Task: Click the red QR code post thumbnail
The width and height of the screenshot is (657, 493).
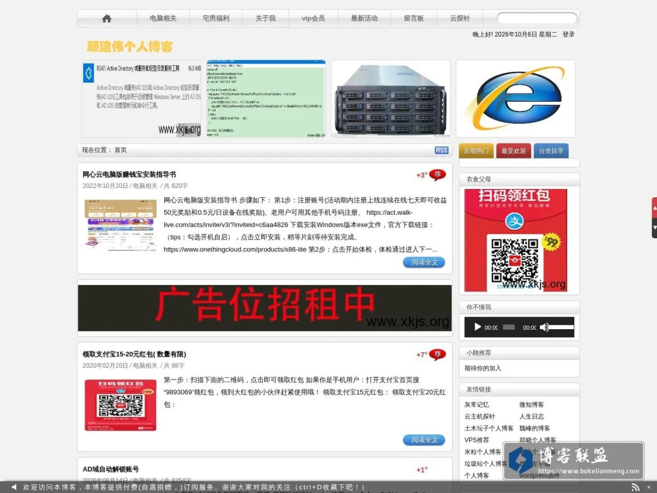Action: tap(120, 405)
